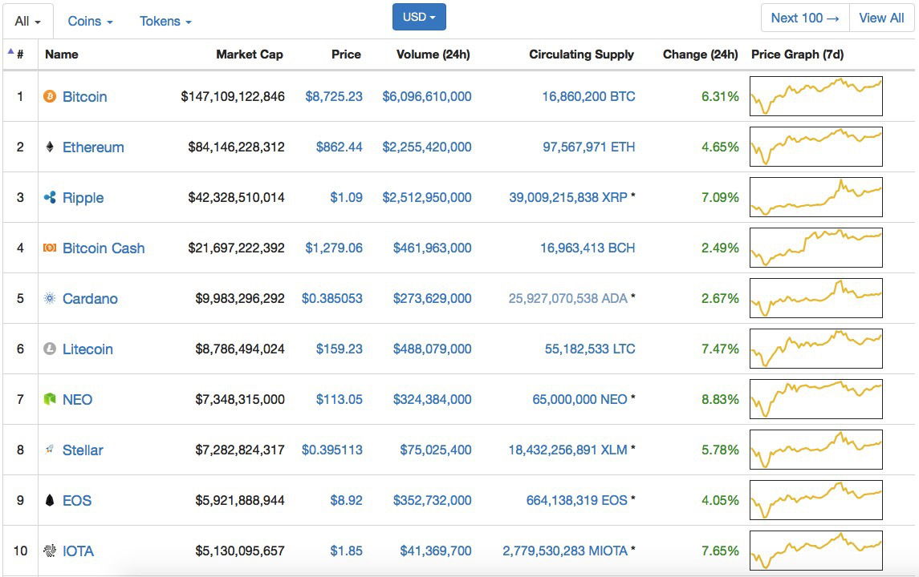Open Bitcoin's 7-day price graph
919x577 pixels.
click(x=815, y=97)
